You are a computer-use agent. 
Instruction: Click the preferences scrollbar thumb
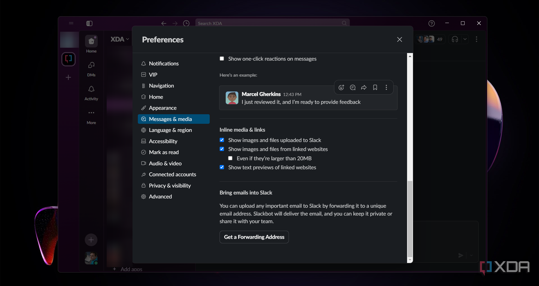[410, 219]
